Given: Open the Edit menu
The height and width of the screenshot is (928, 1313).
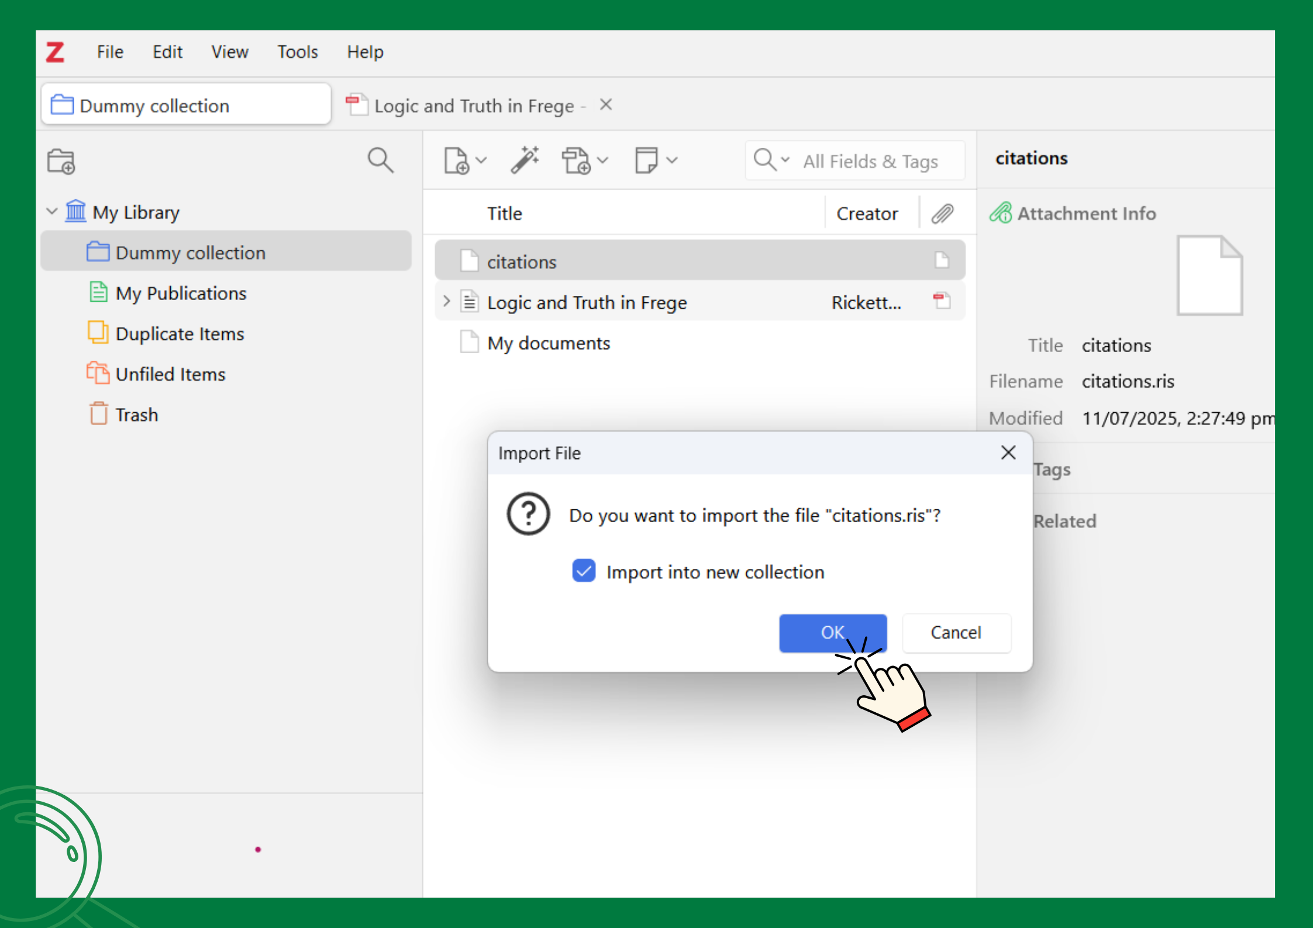Looking at the screenshot, I should coord(168,52).
